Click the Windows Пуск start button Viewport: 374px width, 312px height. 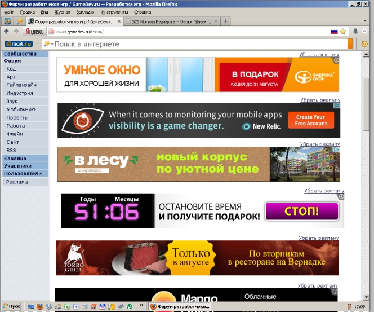(x=12, y=306)
